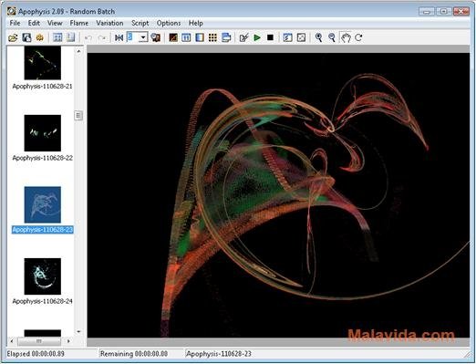Run the script with green play icon

[x=257, y=37]
